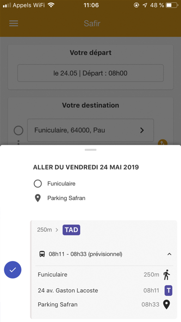Tap the orange swap directions button
Image resolution: width=181 pixels, height=322 pixels.
[163, 142]
